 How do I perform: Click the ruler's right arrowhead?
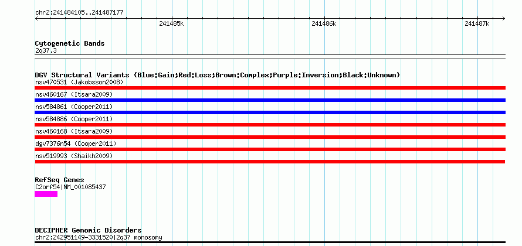coord(504,19)
